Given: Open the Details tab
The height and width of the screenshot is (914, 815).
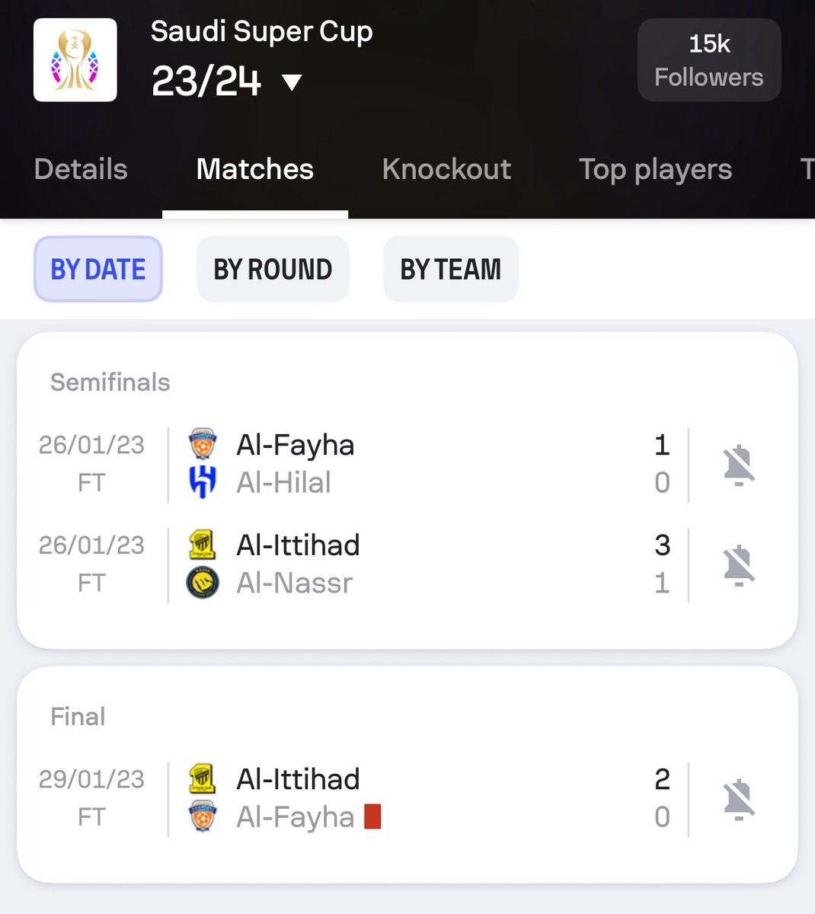Looking at the screenshot, I should pyautogui.click(x=81, y=169).
